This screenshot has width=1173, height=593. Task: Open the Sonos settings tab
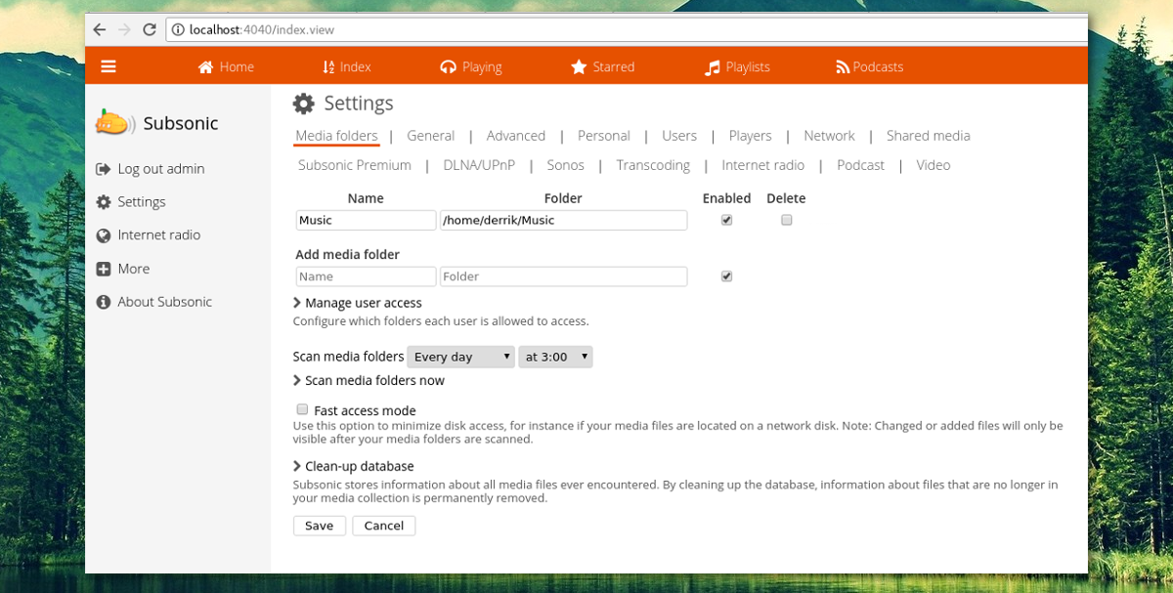[x=565, y=165]
